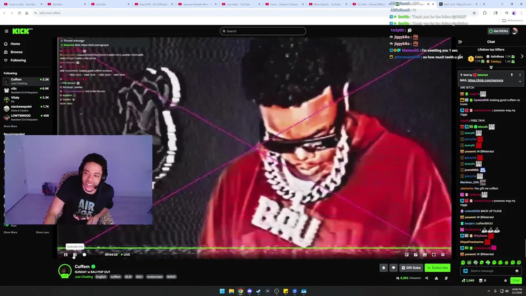This screenshot has height=296, width=526.
Task: Adjust the player volume slider knob
Action: (84, 254)
